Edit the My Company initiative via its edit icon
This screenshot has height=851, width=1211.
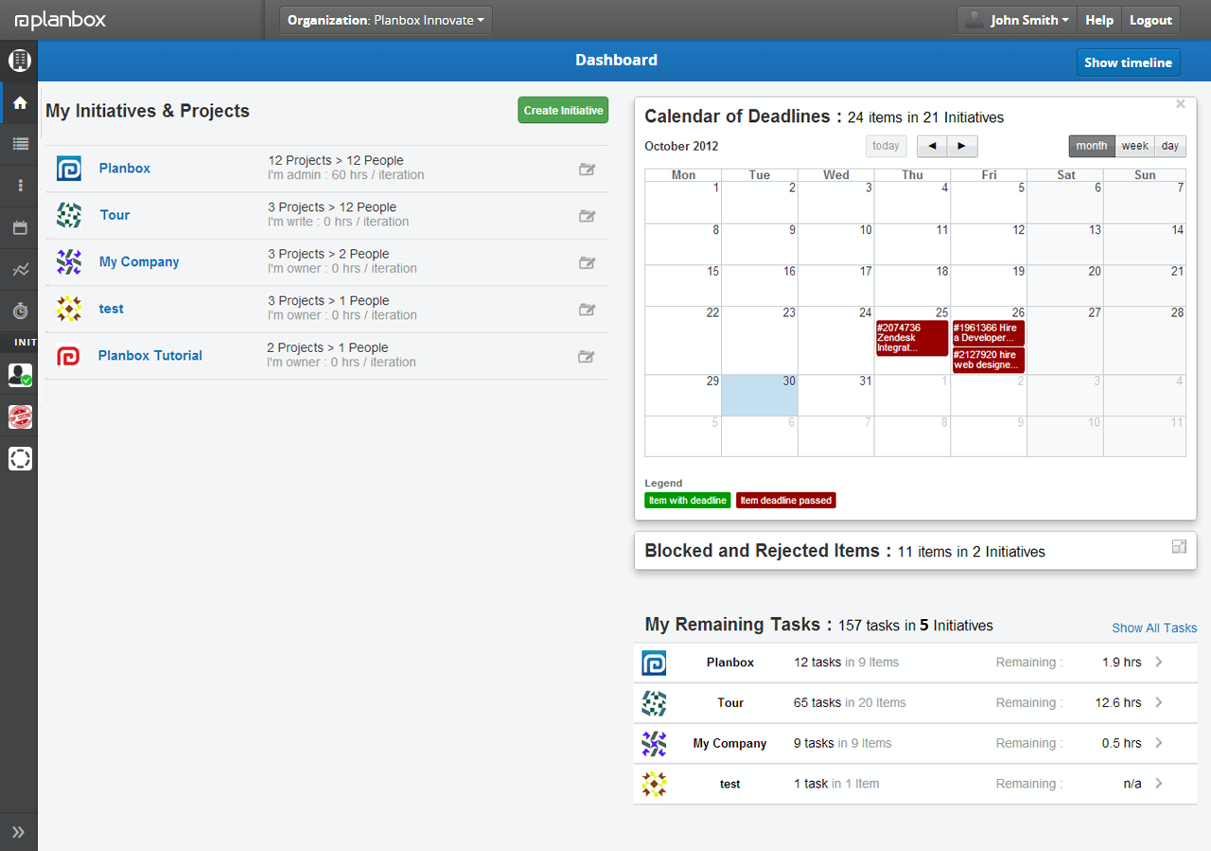click(x=588, y=263)
